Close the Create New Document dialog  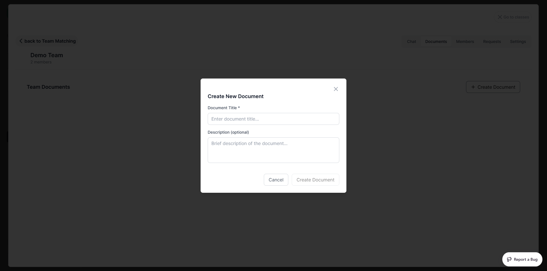coord(336,89)
